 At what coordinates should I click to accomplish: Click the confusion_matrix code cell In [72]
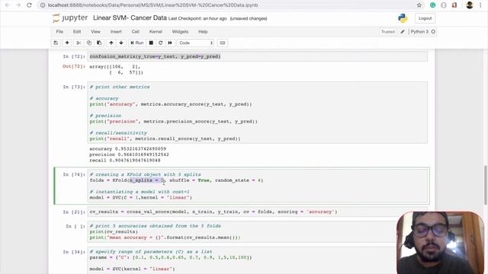point(258,56)
